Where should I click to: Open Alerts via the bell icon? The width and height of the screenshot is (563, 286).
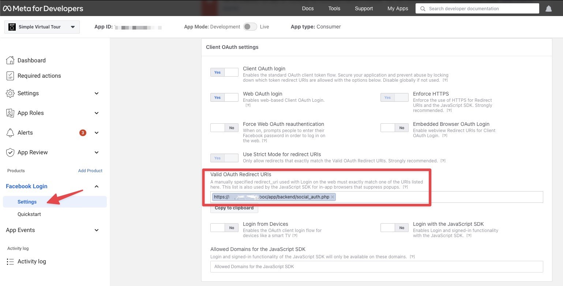coord(10,132)
